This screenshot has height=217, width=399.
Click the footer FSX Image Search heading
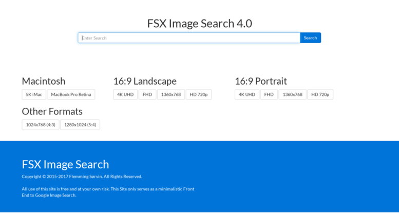[65, 164]
